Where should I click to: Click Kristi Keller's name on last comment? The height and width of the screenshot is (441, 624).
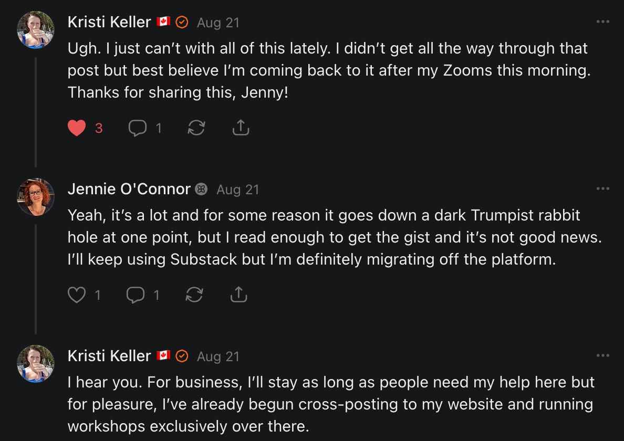coord(109,356)
